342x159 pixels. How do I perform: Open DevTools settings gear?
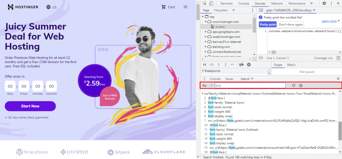(324, 3)
